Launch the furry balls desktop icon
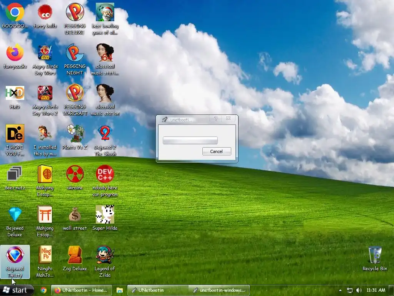394x296 pixels. [x=45, y=15]
